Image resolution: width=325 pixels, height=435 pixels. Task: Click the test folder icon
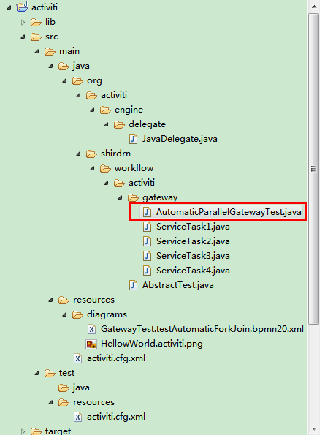click(50, 373)
